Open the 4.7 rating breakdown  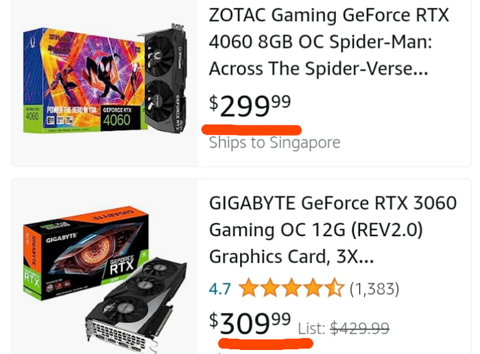click(x=219, y=289)
